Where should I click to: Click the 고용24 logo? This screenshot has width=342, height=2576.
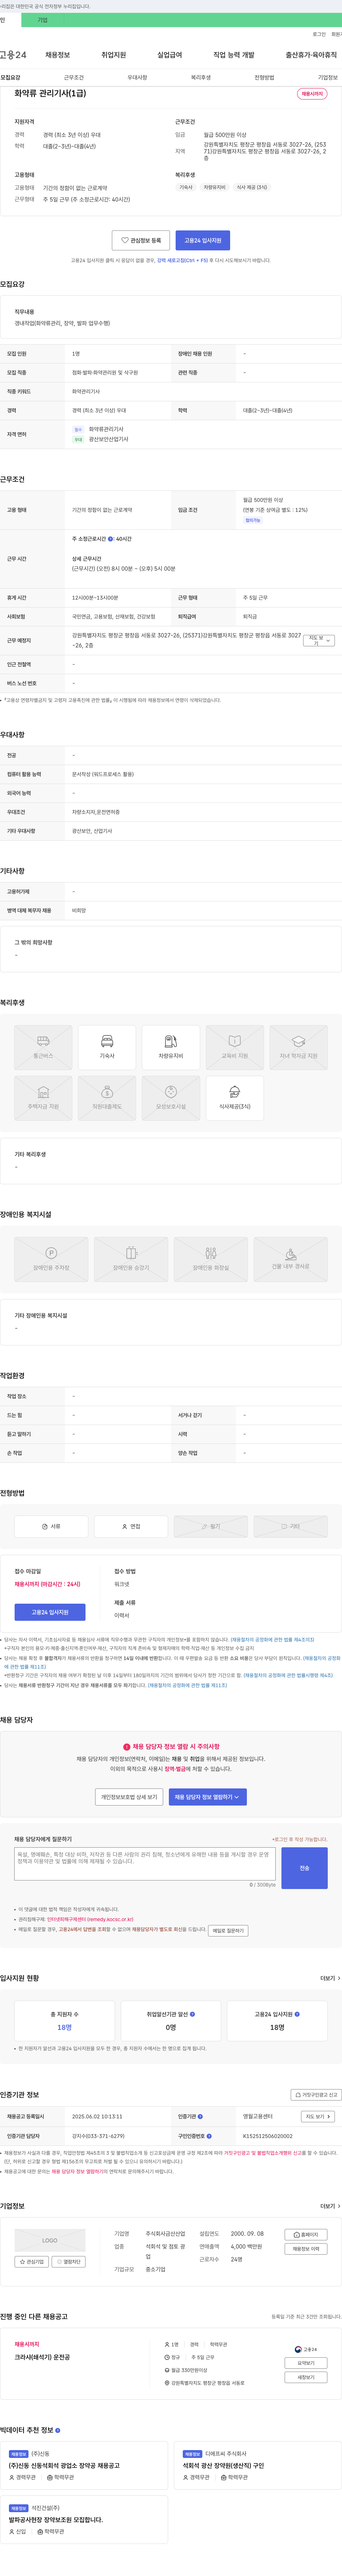[x=13, y=55]
